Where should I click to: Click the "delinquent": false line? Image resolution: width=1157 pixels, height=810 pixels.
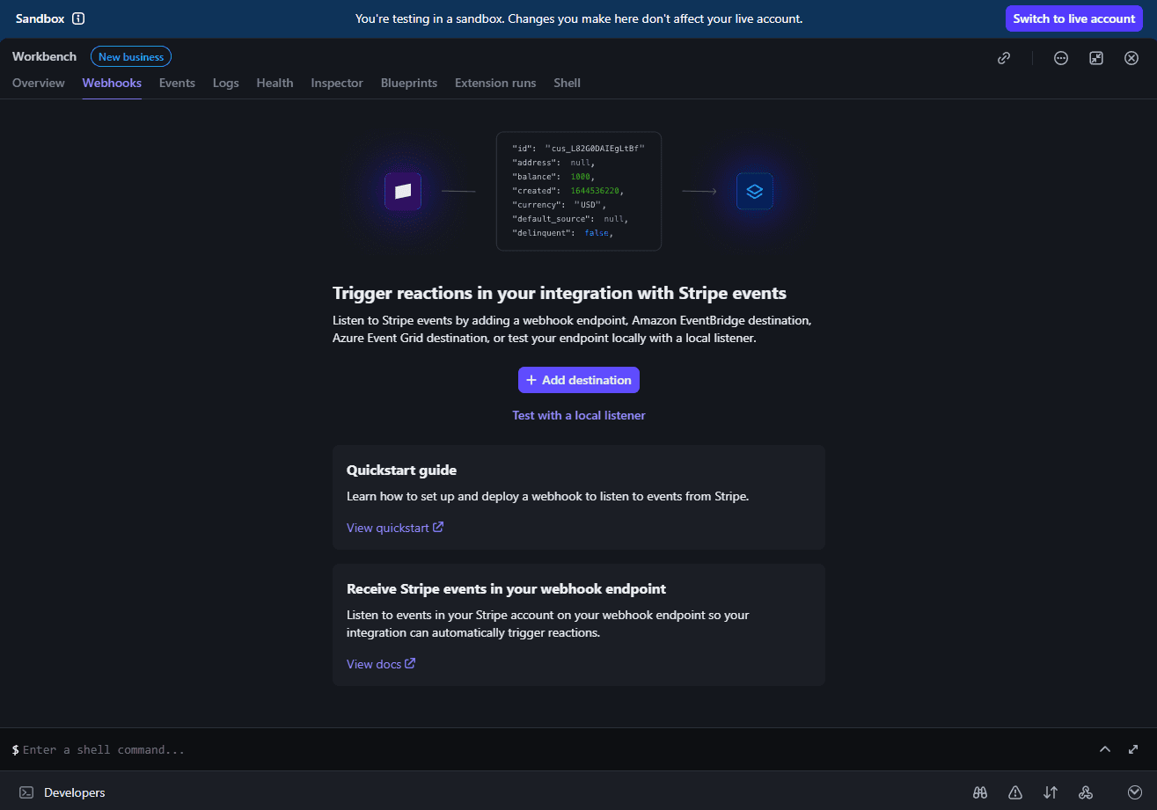tap(562, 232)
